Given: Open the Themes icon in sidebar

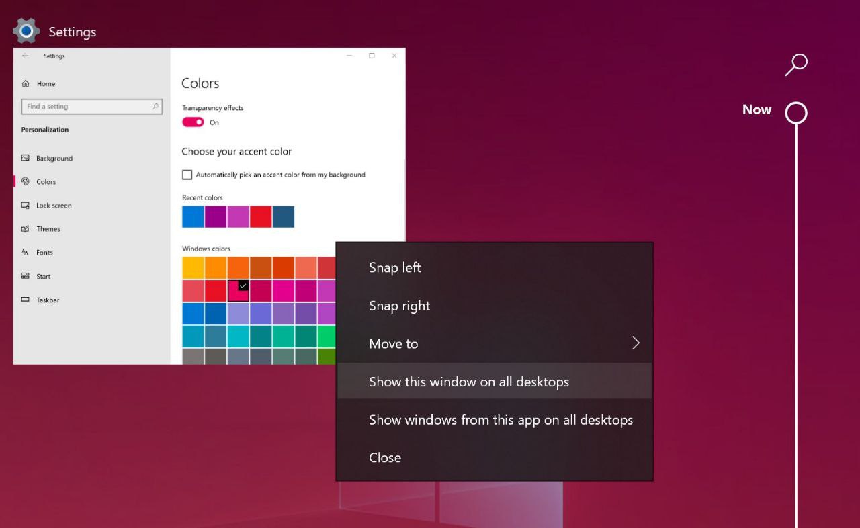Looking at the screenshot, I should point(26,228).
